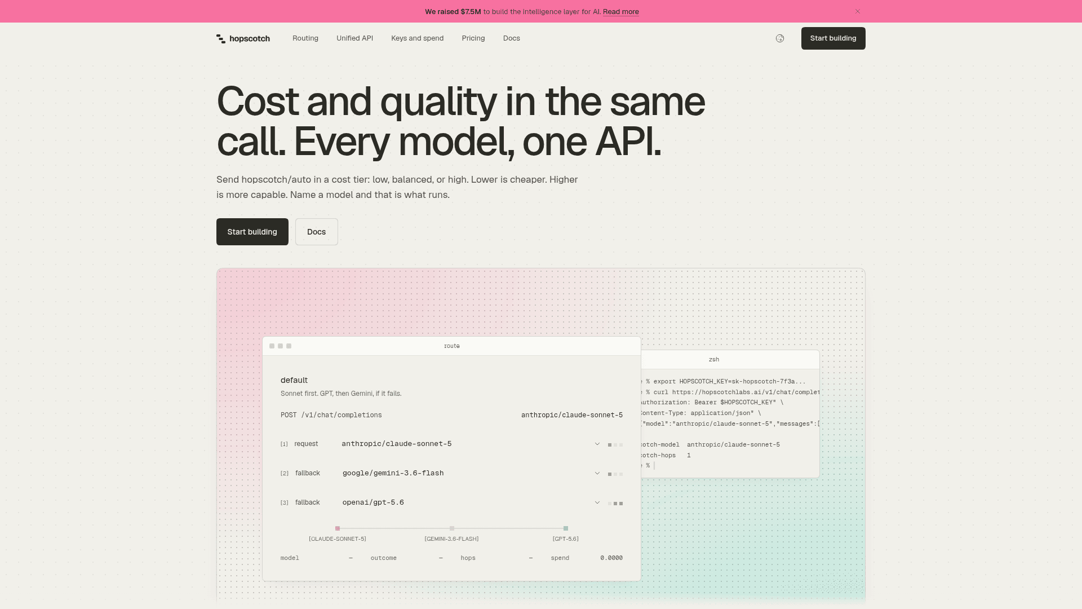Go to Keys and spend
Screen dimensions: 1082x609
[x=417, y=38]
